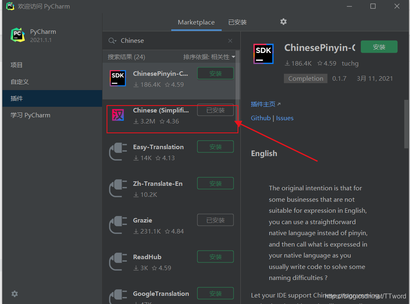The width and height of the screenshot is (410, 304).
Task: Select the ReadHub plugin name
Action: click(x=147, y=257)
